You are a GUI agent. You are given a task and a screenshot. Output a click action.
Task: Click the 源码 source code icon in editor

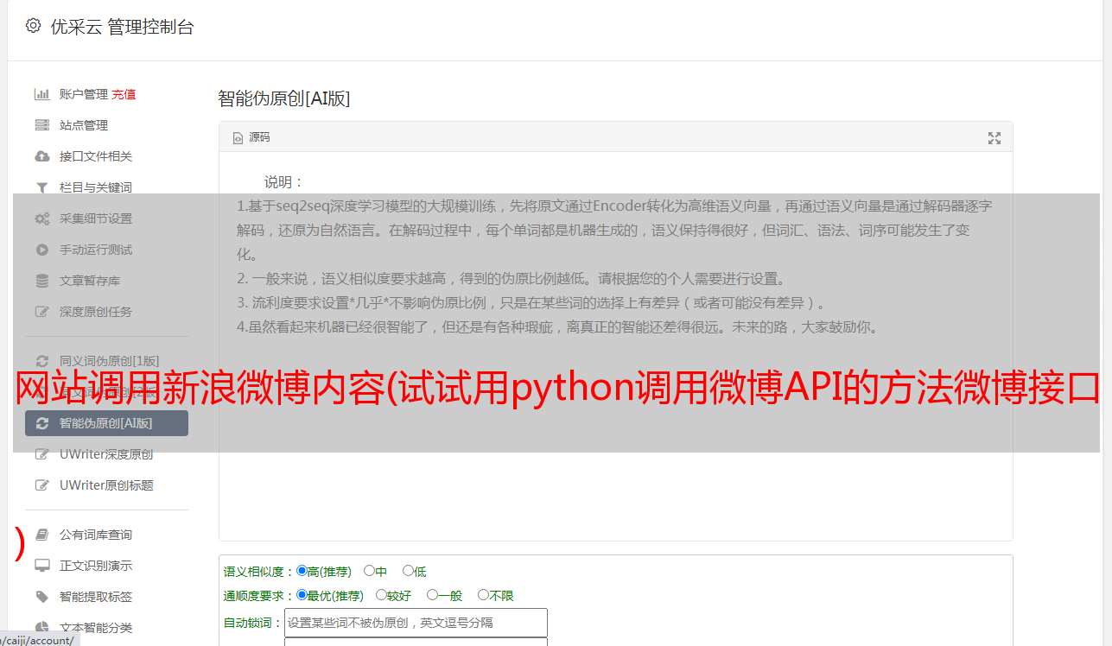238,138
